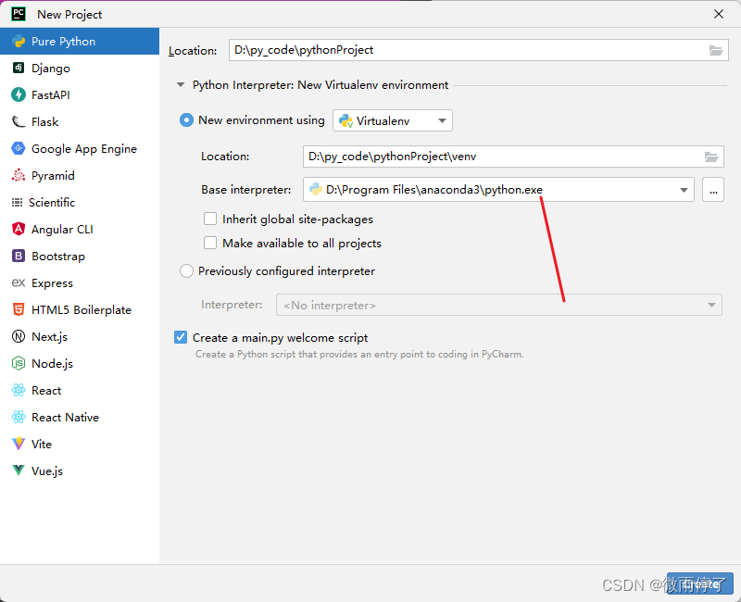Click the Pure Python label
Viewport: 741px width, 602px height.
click(x=63, y=42)
